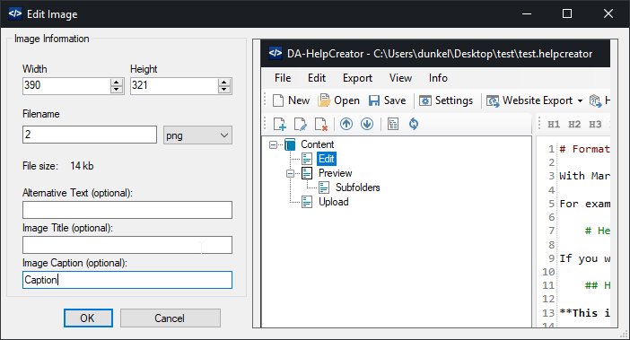Image resolution: width=630 pixels, height=340 pixels.
Task: Click the Open folder icon in preview toolbar
Action: 324,100
